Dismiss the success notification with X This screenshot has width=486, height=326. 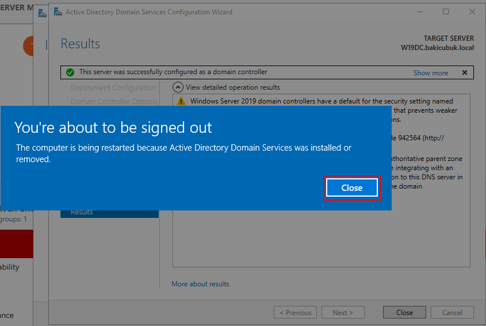click(x=465, y=72)
